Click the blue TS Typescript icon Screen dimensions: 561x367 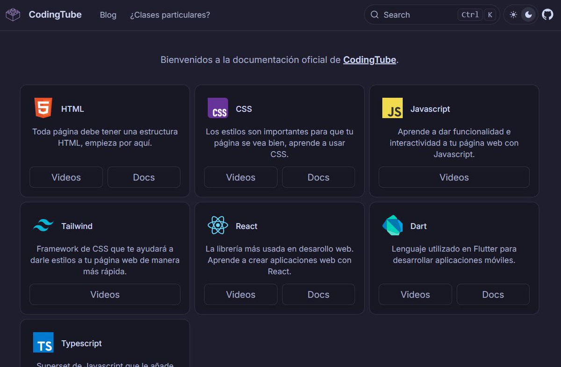pos(43,343)
